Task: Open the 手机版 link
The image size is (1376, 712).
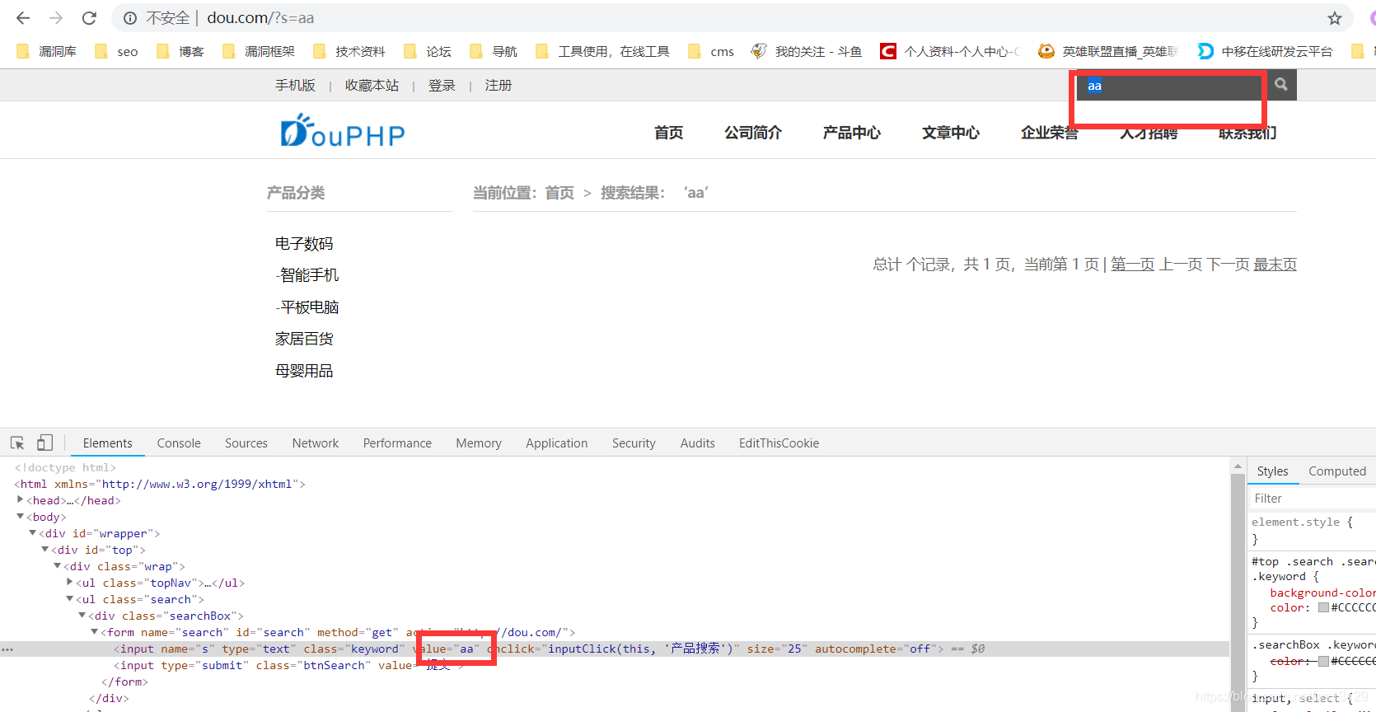Action: point(295,86)
